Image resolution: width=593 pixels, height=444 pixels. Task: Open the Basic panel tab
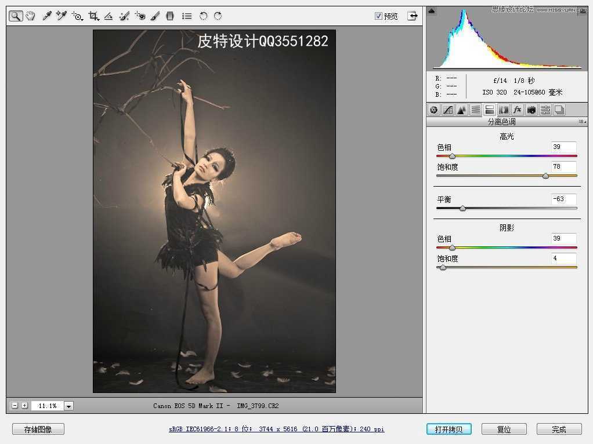[x=434, y=110]
